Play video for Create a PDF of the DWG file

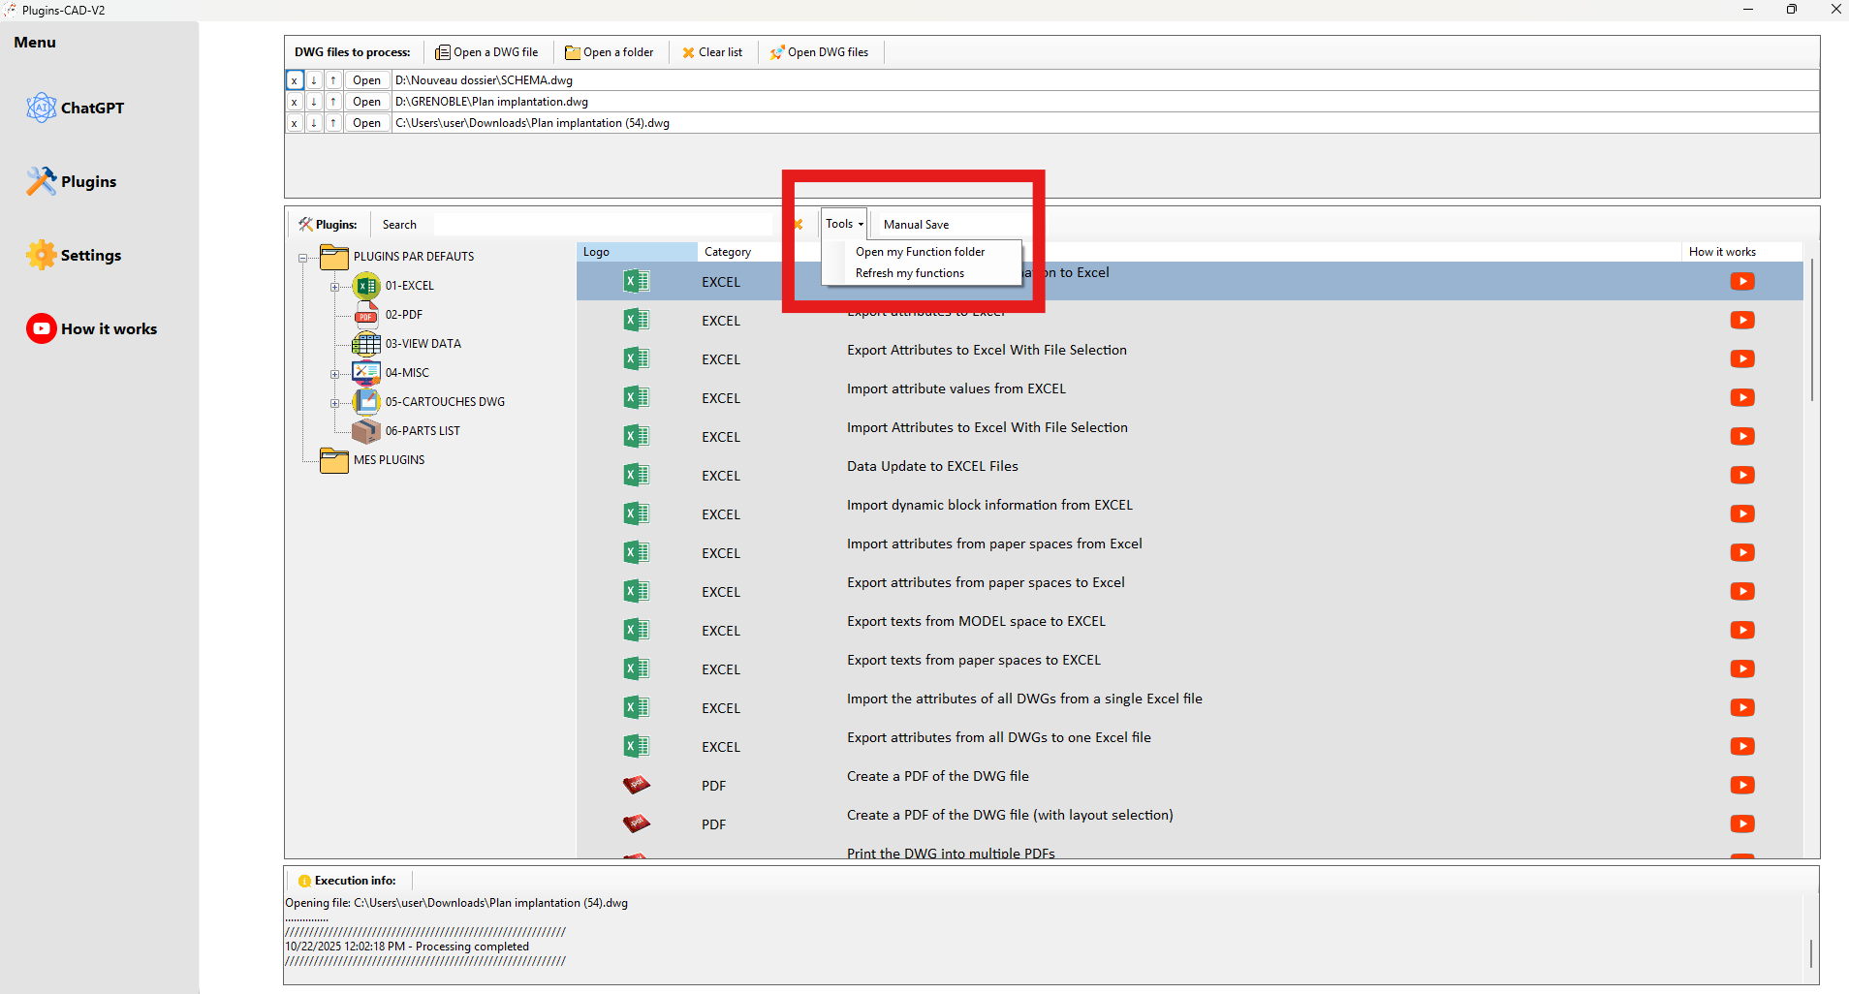point(1742,785)
